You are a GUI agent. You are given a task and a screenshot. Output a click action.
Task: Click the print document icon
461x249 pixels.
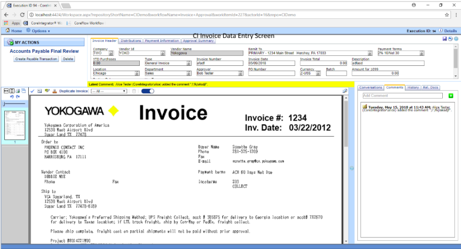[x=18, y=91]
